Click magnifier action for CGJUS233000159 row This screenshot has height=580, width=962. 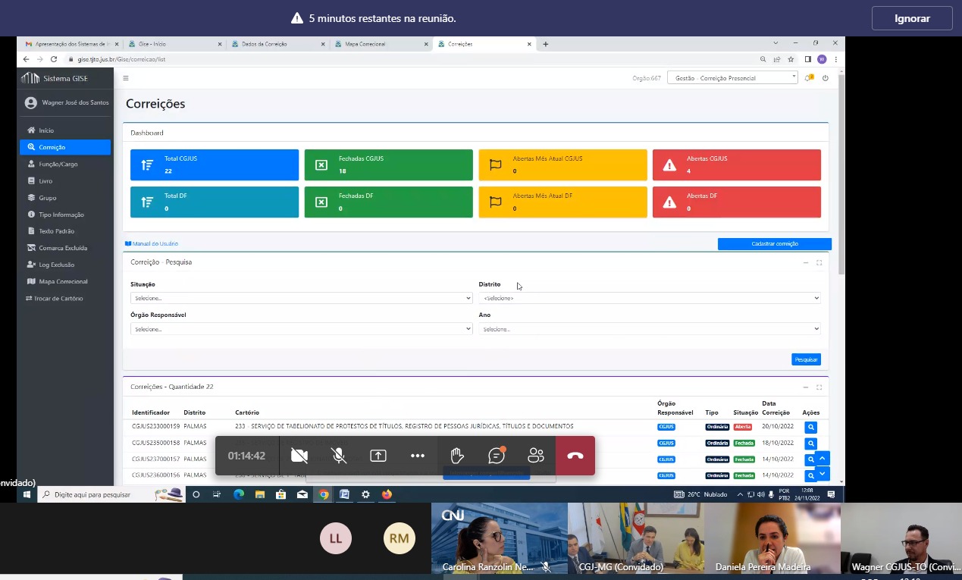click(x=810, y=427)
